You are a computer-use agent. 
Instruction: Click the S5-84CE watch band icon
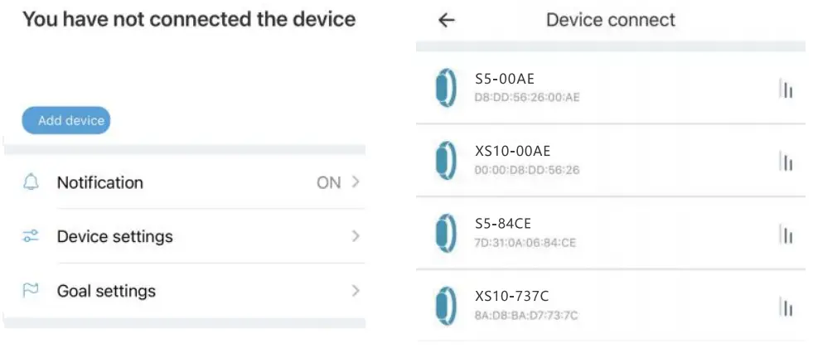[x=445, y=233]
